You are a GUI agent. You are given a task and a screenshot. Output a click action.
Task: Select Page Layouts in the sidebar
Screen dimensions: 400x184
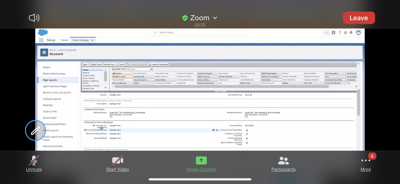click(x=50, y=80)
